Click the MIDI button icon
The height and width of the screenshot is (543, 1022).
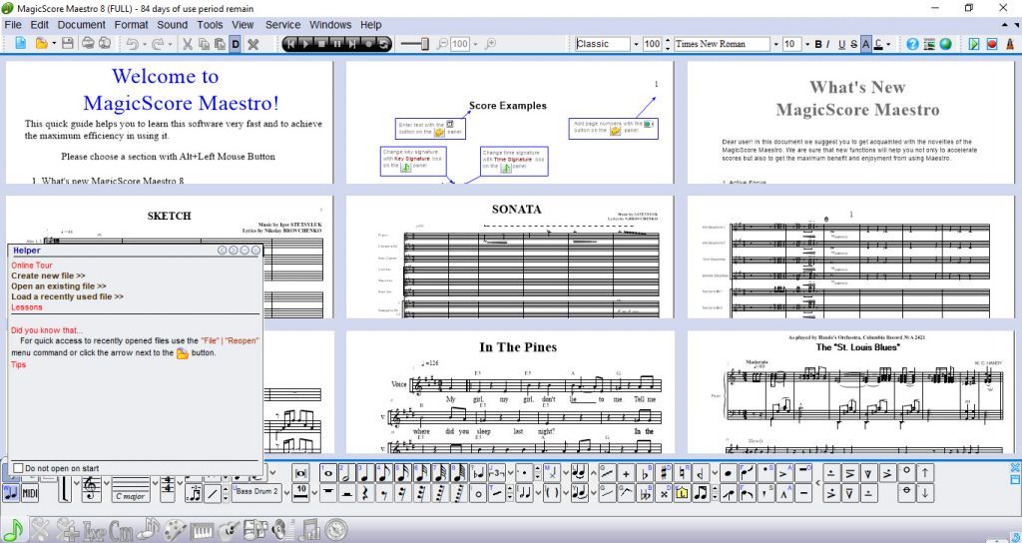[30, 493]
